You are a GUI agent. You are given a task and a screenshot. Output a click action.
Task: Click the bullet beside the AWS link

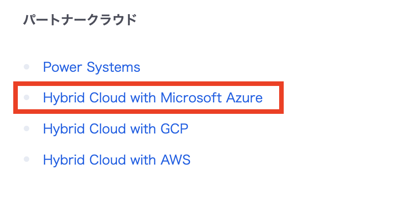(26, 160)
